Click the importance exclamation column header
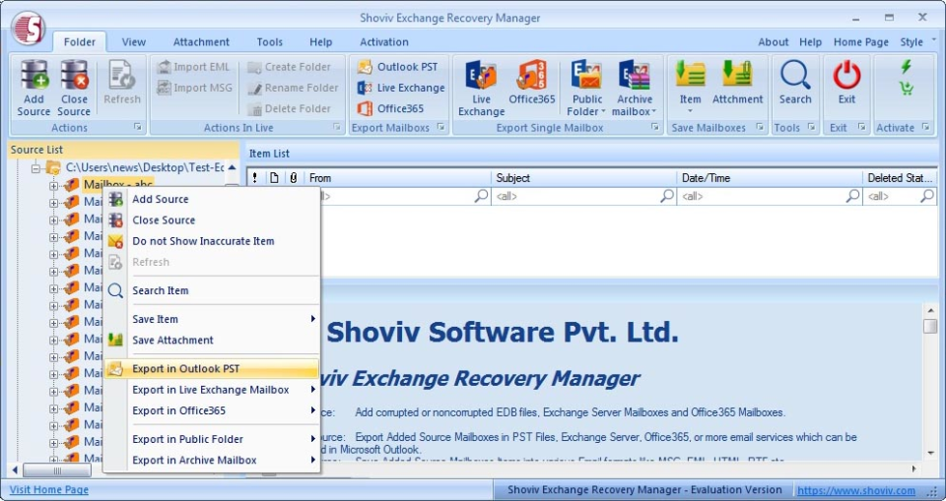 click(x=255, y=178)
